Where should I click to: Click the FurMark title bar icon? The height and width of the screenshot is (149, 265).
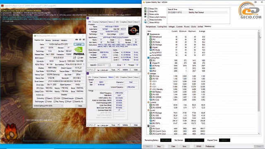pos(2,5)
